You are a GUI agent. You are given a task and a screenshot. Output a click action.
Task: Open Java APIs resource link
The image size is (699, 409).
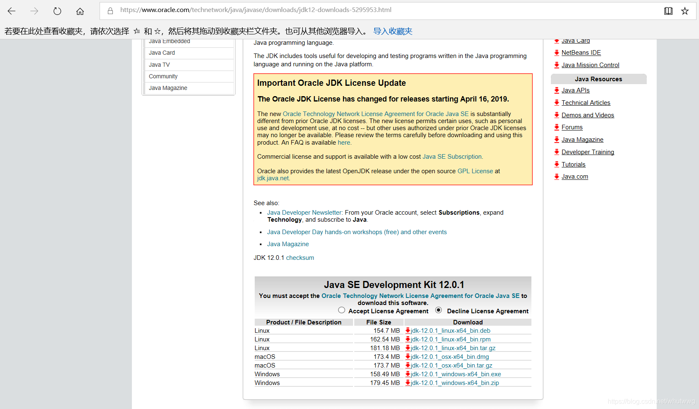point(575,90)
